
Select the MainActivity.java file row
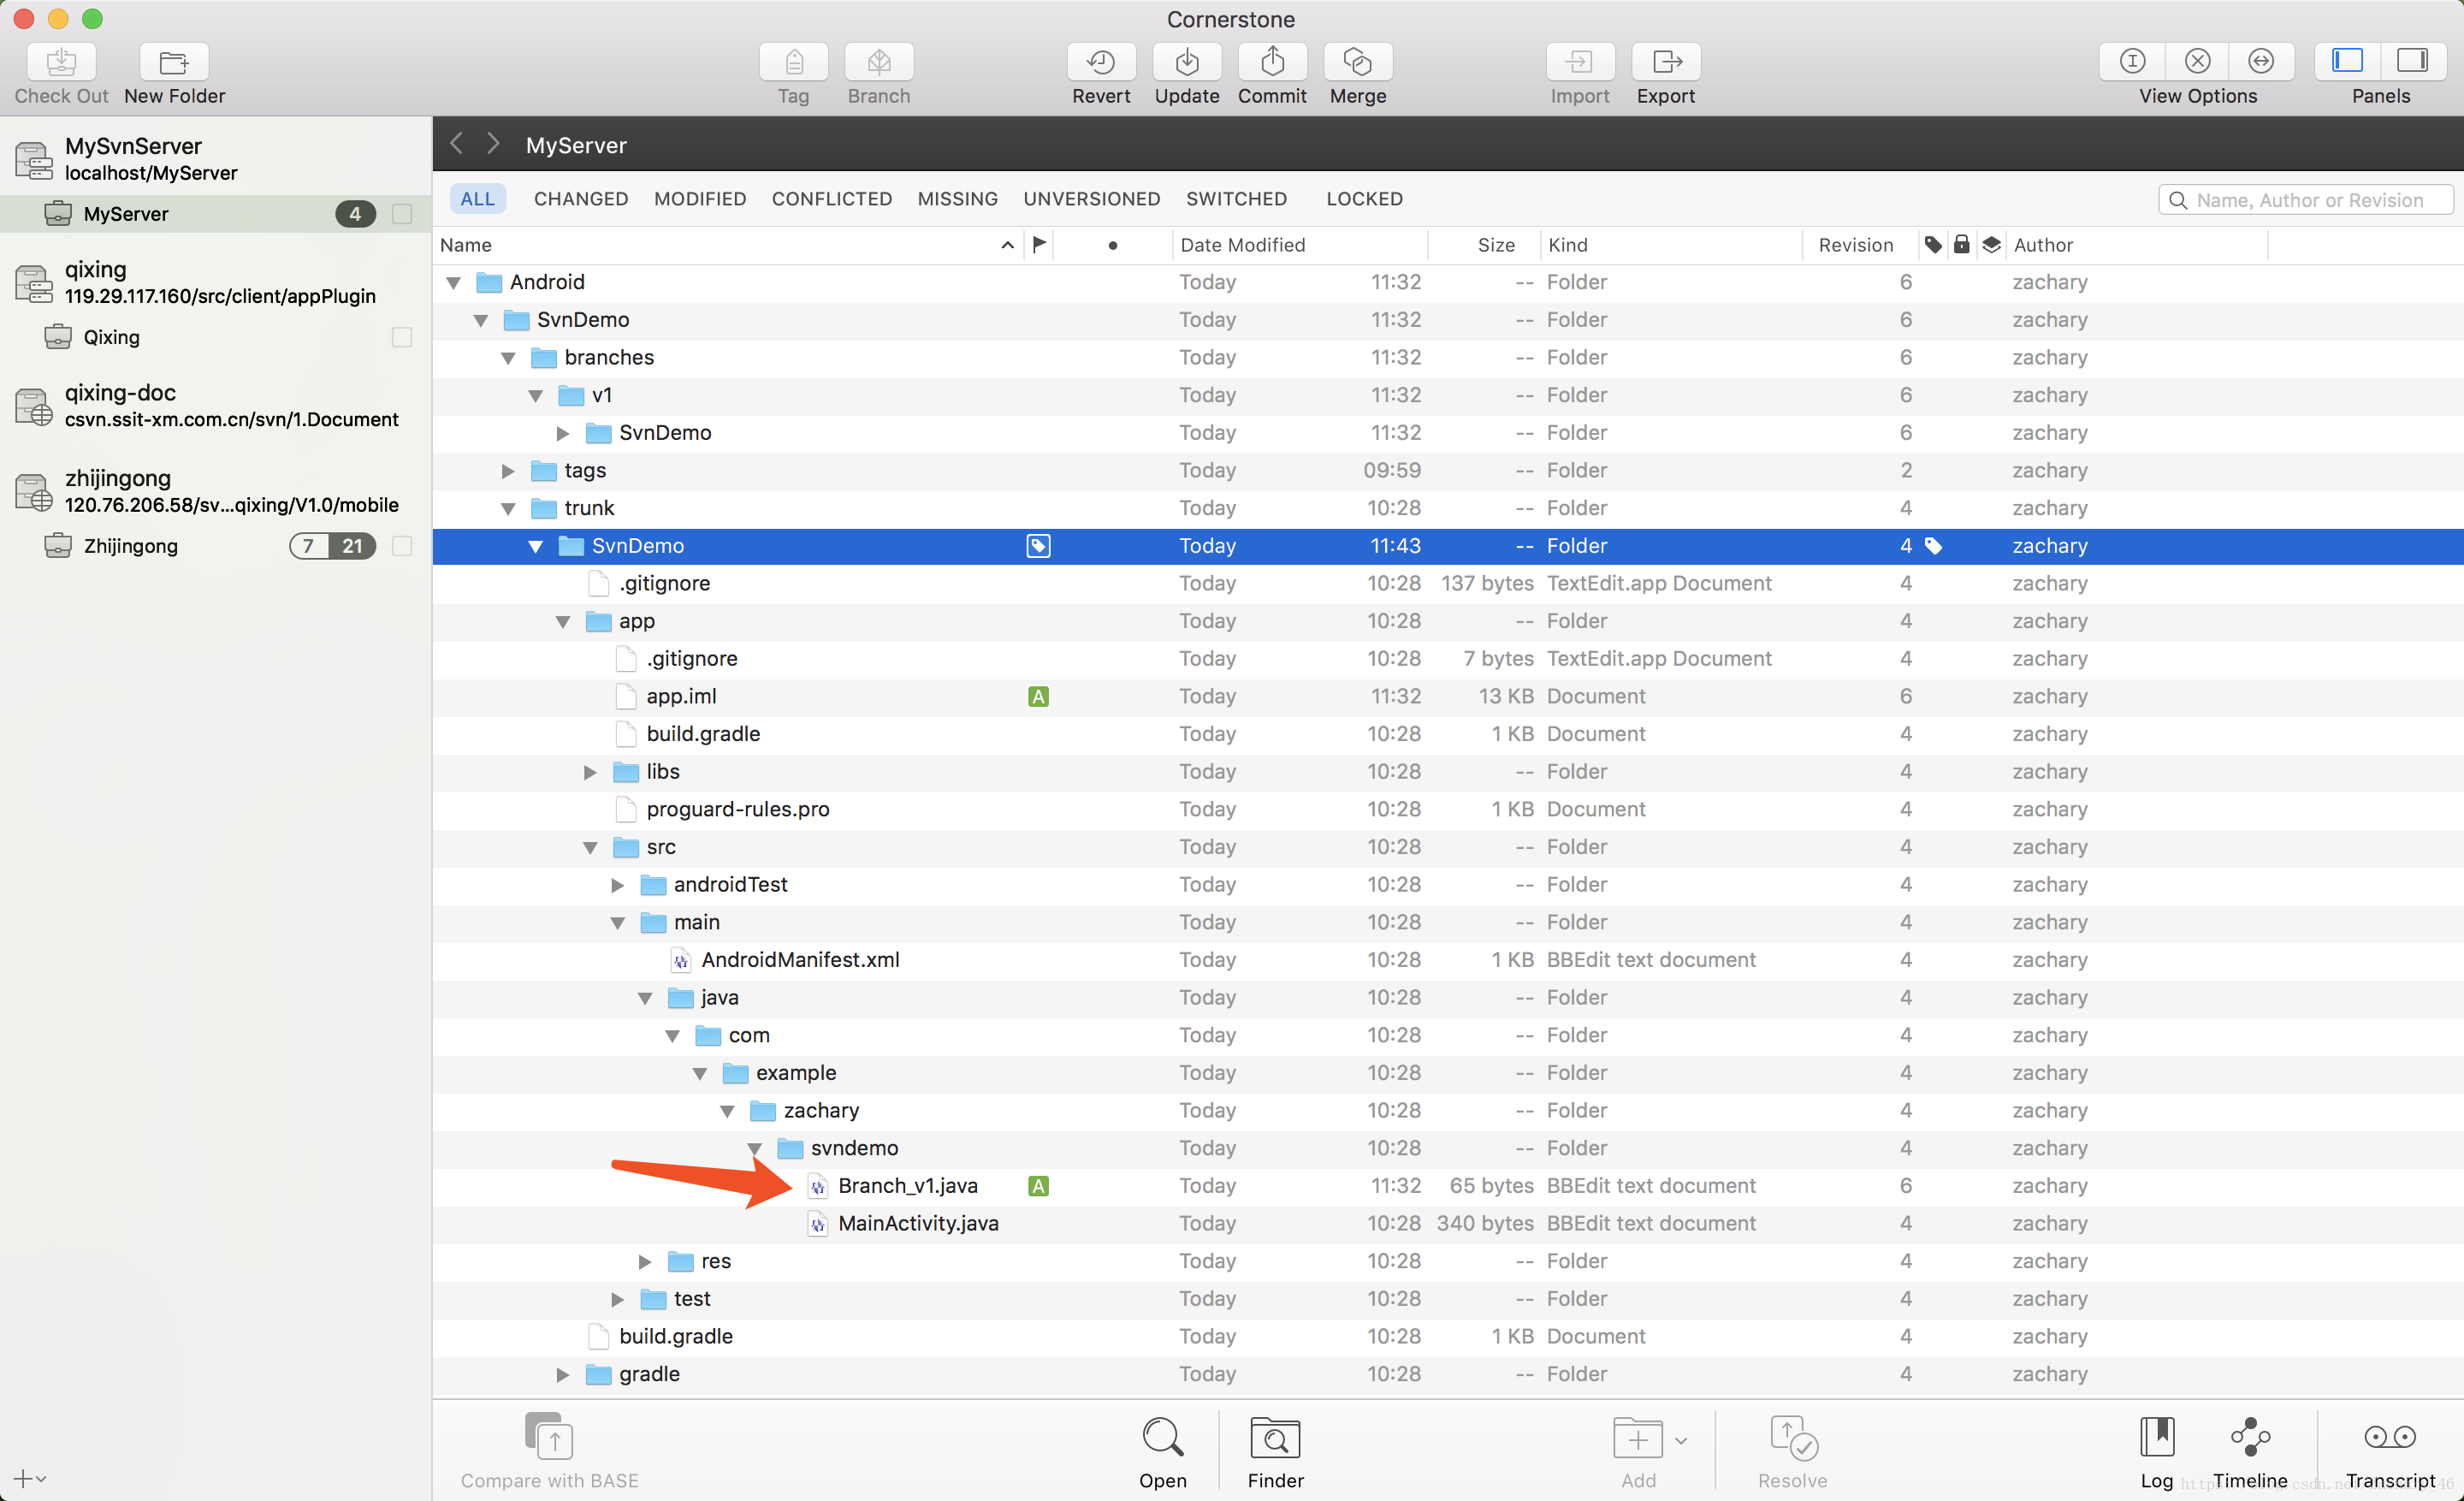click(x=1448, y=1224)
